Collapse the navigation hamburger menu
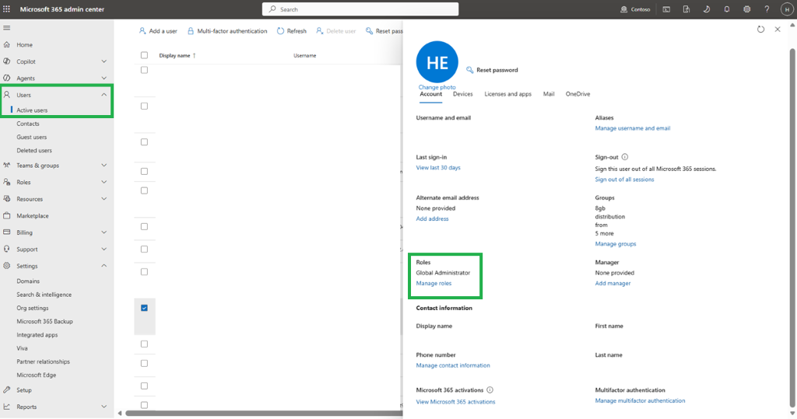Screen dimensions: 797x419 [x=6, y=28]
